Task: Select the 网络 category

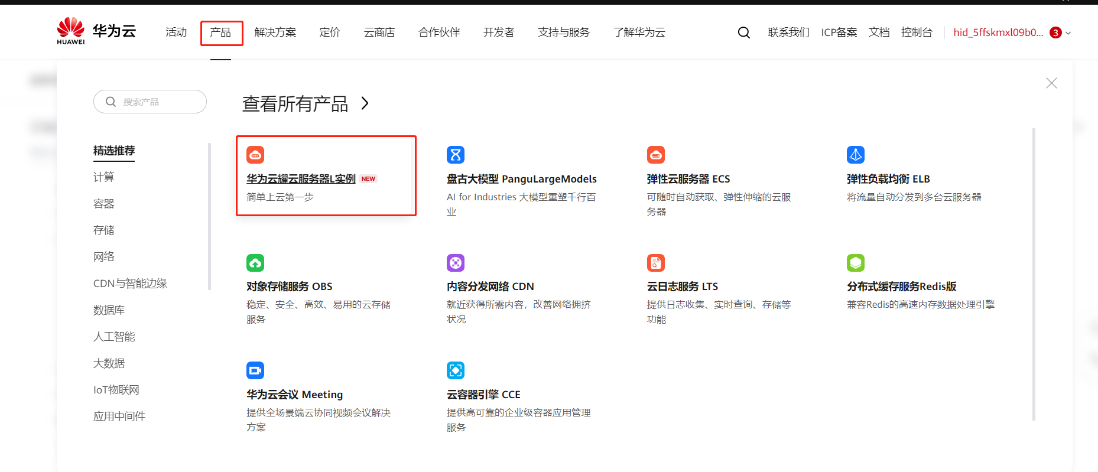Action: (104, 257)
